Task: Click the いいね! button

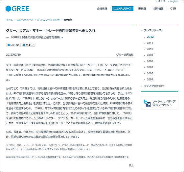Action: pos(13,45)
